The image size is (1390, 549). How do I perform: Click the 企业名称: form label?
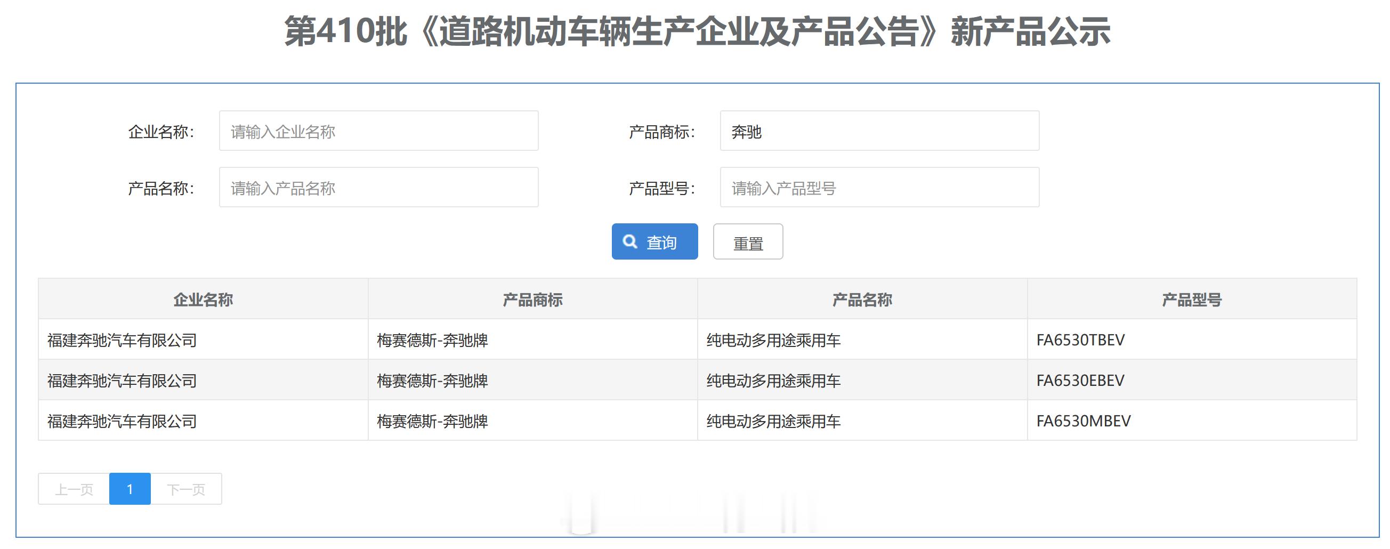click(161, 131)
